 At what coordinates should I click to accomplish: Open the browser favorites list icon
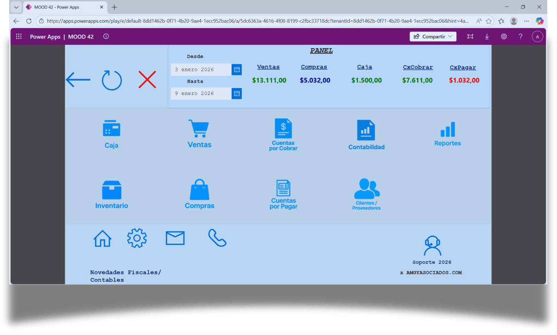point(501,21)
